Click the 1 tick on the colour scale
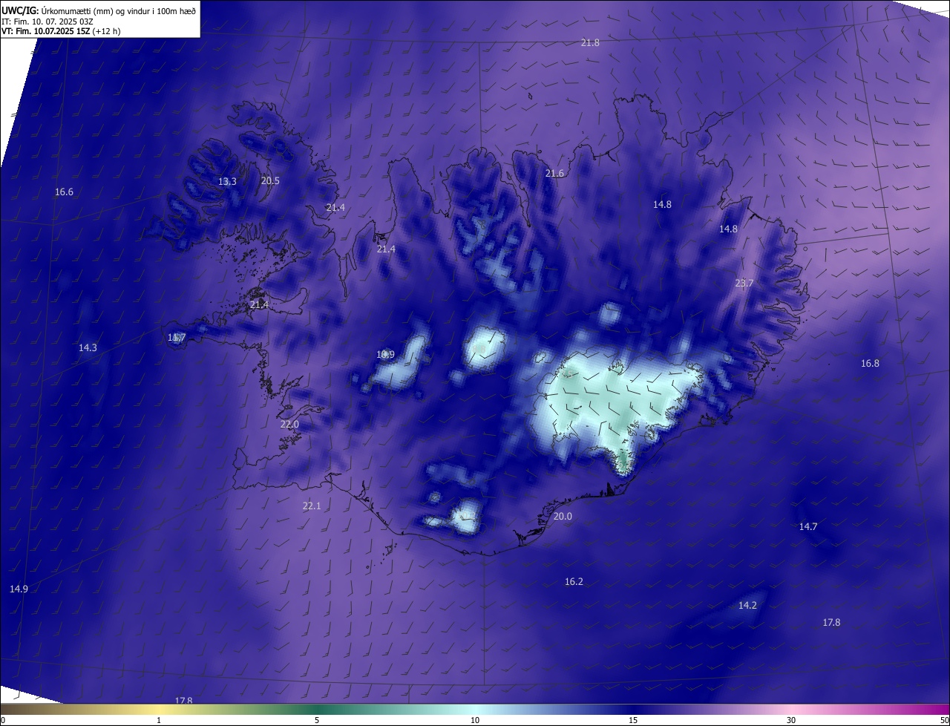 tap(159, 720)
